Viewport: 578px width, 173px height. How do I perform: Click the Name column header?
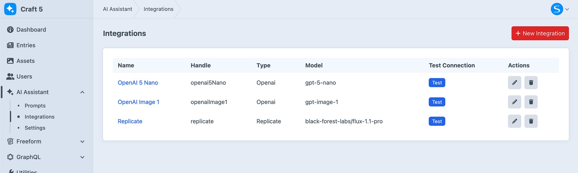tap(126, 65)
